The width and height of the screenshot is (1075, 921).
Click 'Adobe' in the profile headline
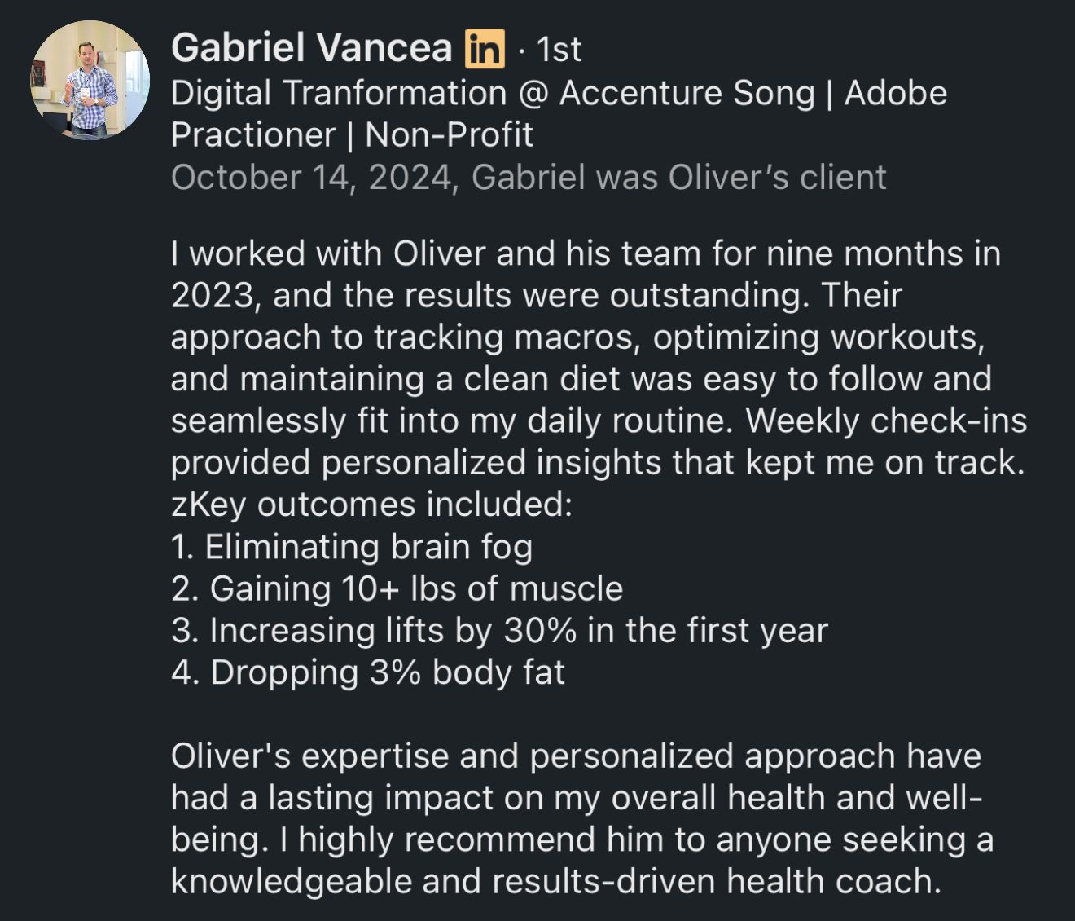pos(895,93)
